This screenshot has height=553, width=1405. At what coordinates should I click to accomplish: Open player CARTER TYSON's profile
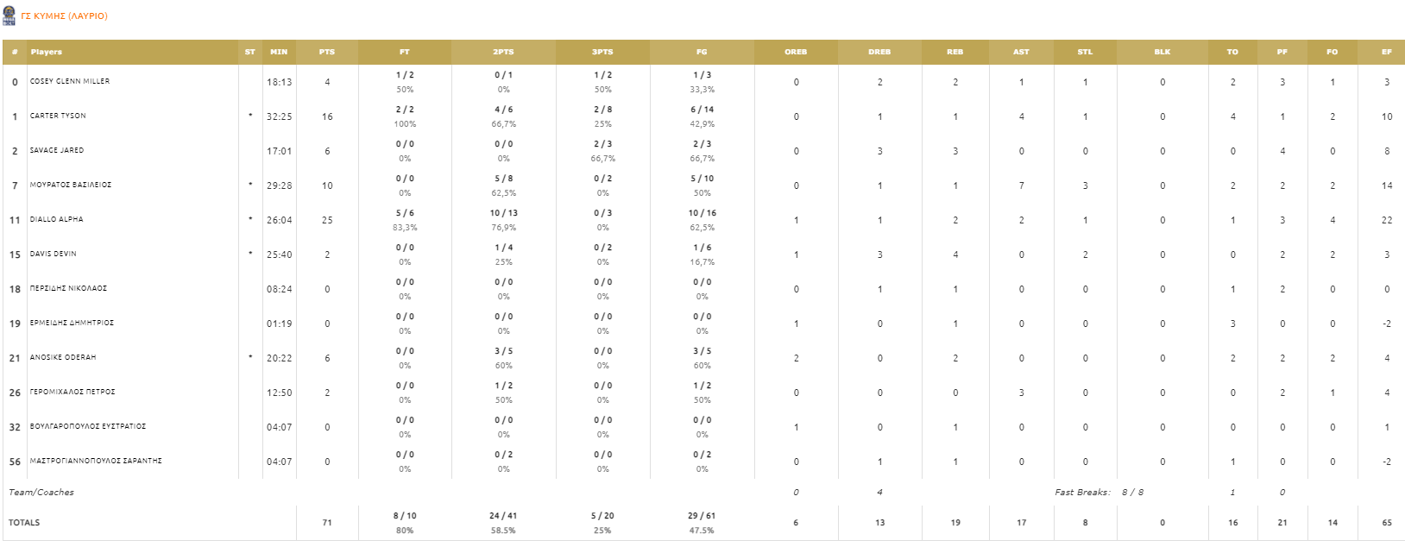pos(58,116)
